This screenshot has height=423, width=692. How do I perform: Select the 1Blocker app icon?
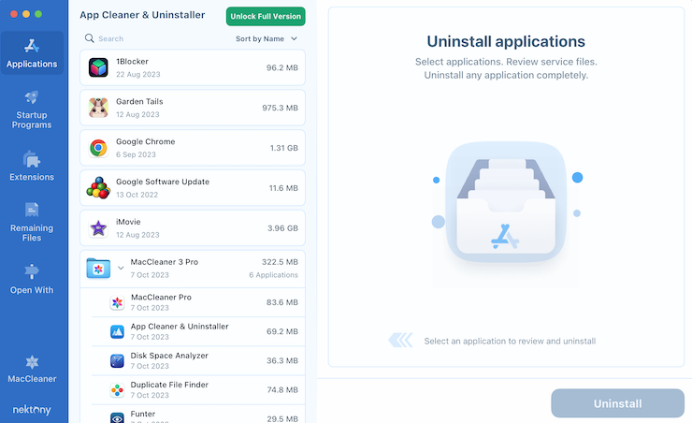pyautogui.click(x=98, y=67)
